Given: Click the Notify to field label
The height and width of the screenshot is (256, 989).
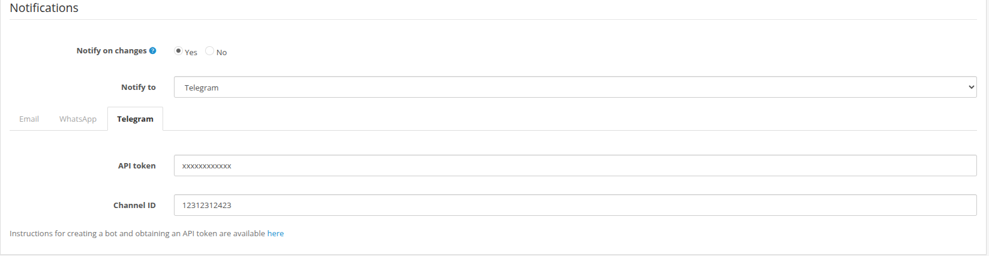Looking at the screenshot, I should [x=139, y=87].
